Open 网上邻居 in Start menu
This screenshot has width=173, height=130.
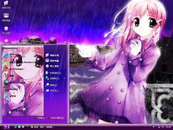(x=52, y=66)
